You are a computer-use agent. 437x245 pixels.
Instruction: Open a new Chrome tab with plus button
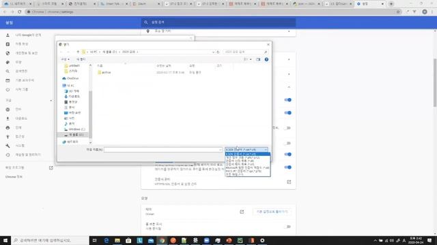click(x=391, y=4)
